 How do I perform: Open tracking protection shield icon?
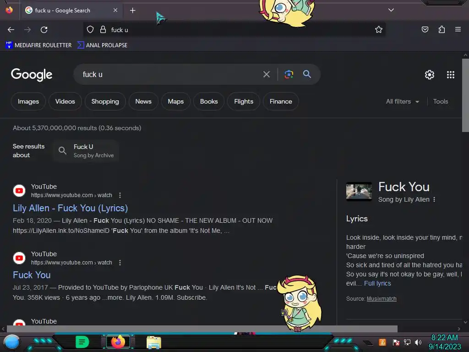90,30
